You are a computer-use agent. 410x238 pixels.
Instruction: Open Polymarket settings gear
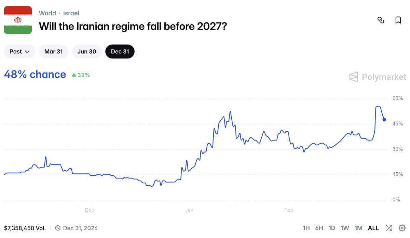[402, 228]
